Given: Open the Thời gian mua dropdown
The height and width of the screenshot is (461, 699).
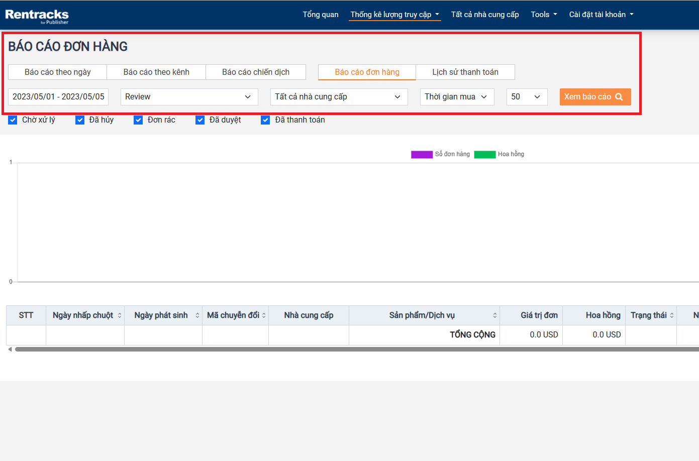Looking at the screenshot, I should point(456,97).
